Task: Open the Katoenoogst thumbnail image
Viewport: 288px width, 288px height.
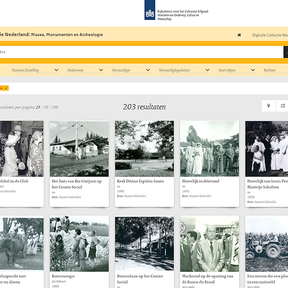Action: tap(79, 244)
